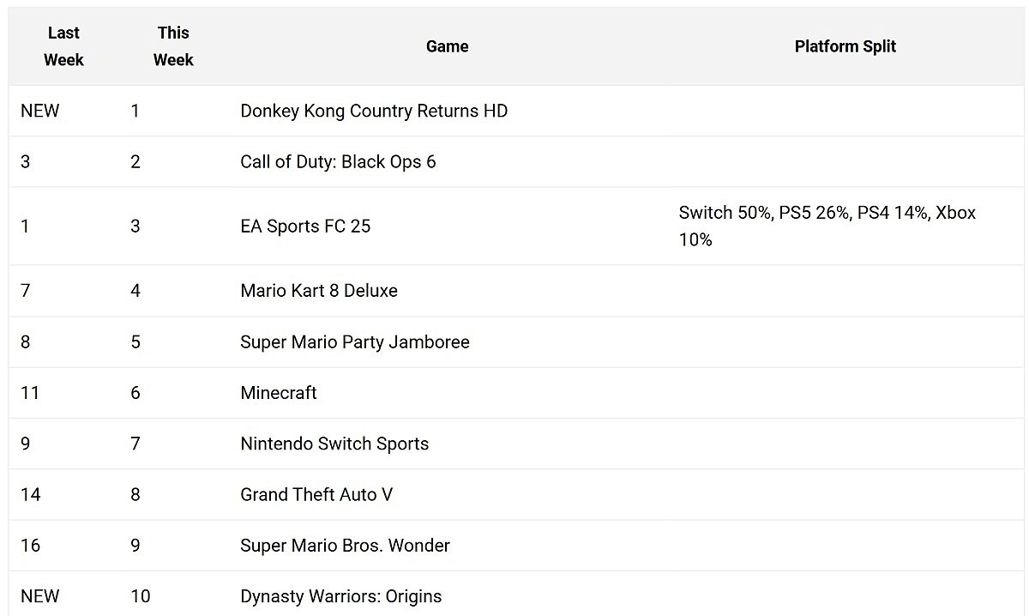Viewport: 1029px width, 616px height.
Task: Click NEW label in Donkey Kong row
Action: [40, 111]
